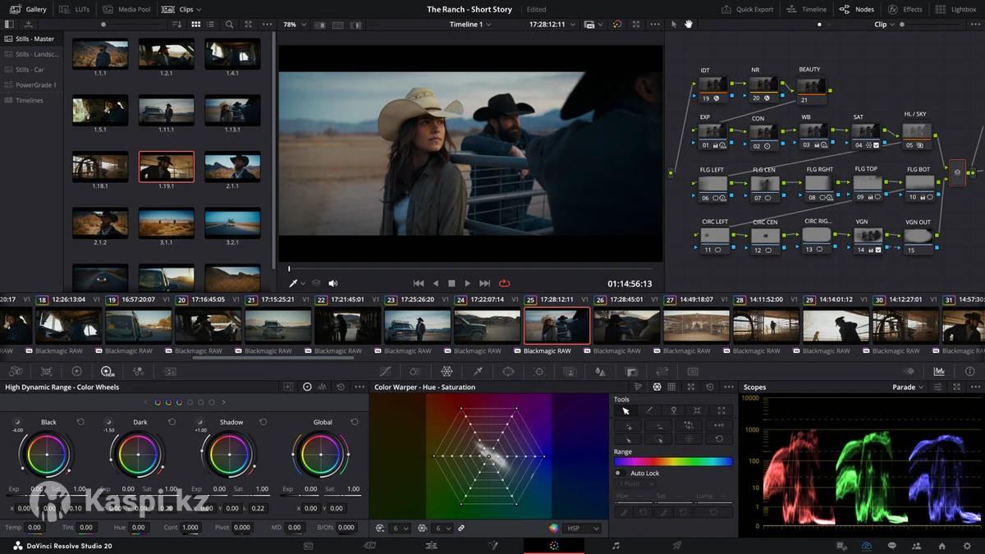Reset the Black color wheel
This screenshot has width=985, height=554.
point(80,422)
